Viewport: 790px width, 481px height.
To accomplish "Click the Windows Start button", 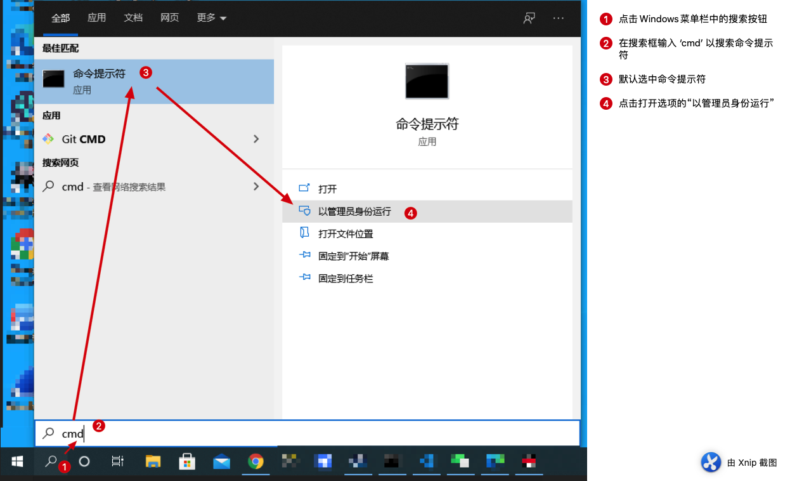I will [17, 461].
